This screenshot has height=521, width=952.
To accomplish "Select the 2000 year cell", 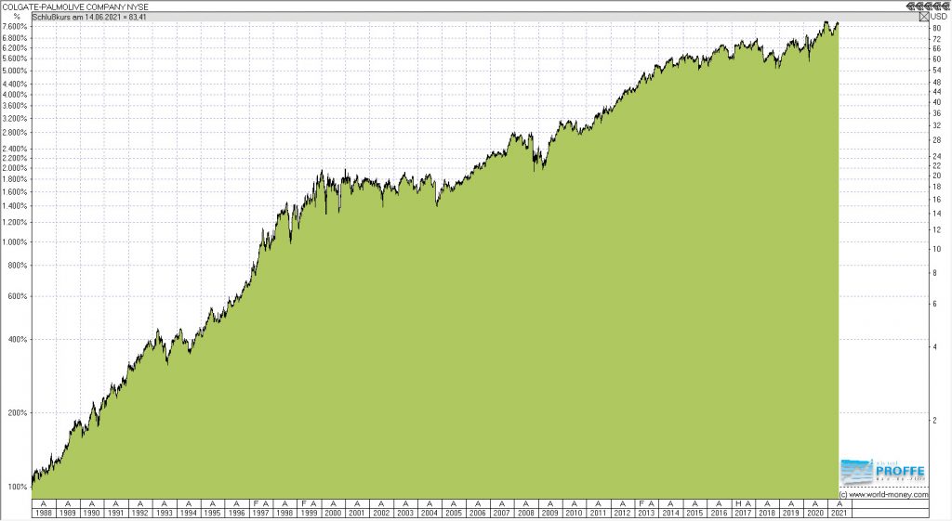I will click(333, 513).
